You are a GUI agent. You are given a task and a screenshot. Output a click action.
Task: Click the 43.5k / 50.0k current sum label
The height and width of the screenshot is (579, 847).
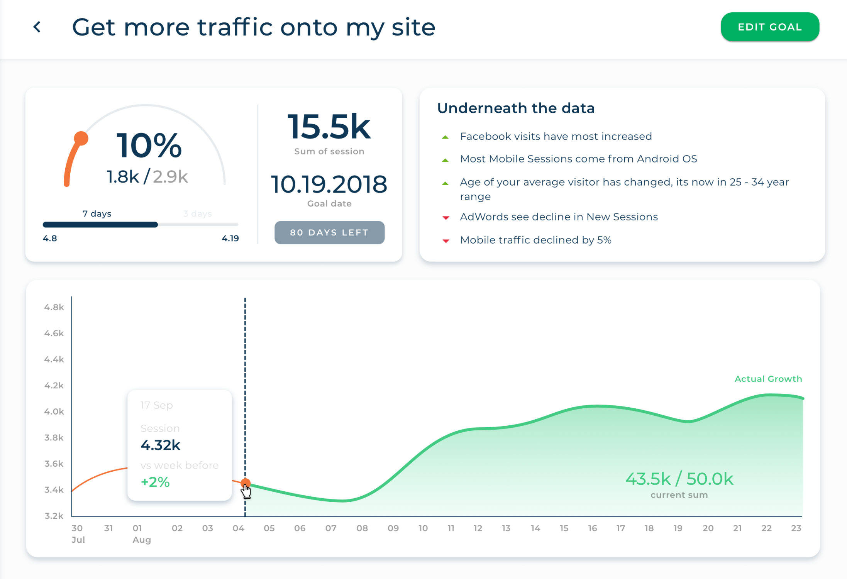coord(679,479)
